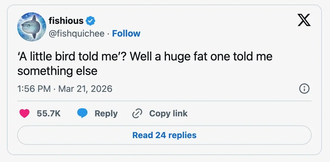Open the fishious display name profile
Screen dimensions: 330x162
coord(66,21)
